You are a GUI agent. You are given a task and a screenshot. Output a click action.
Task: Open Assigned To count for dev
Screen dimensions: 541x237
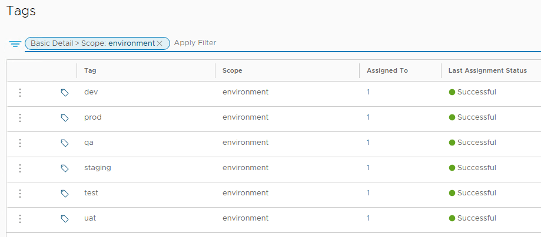pyautogui.click(x=369, y=92)
